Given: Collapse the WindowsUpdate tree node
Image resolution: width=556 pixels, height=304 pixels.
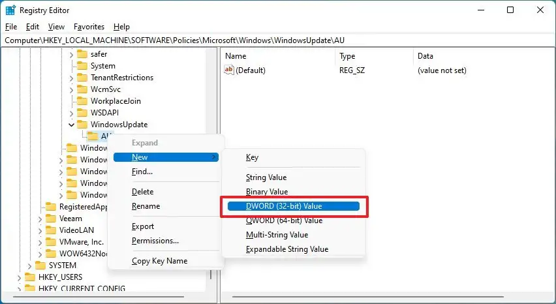Looking at the screenshot, I should (x=71, y=125).
